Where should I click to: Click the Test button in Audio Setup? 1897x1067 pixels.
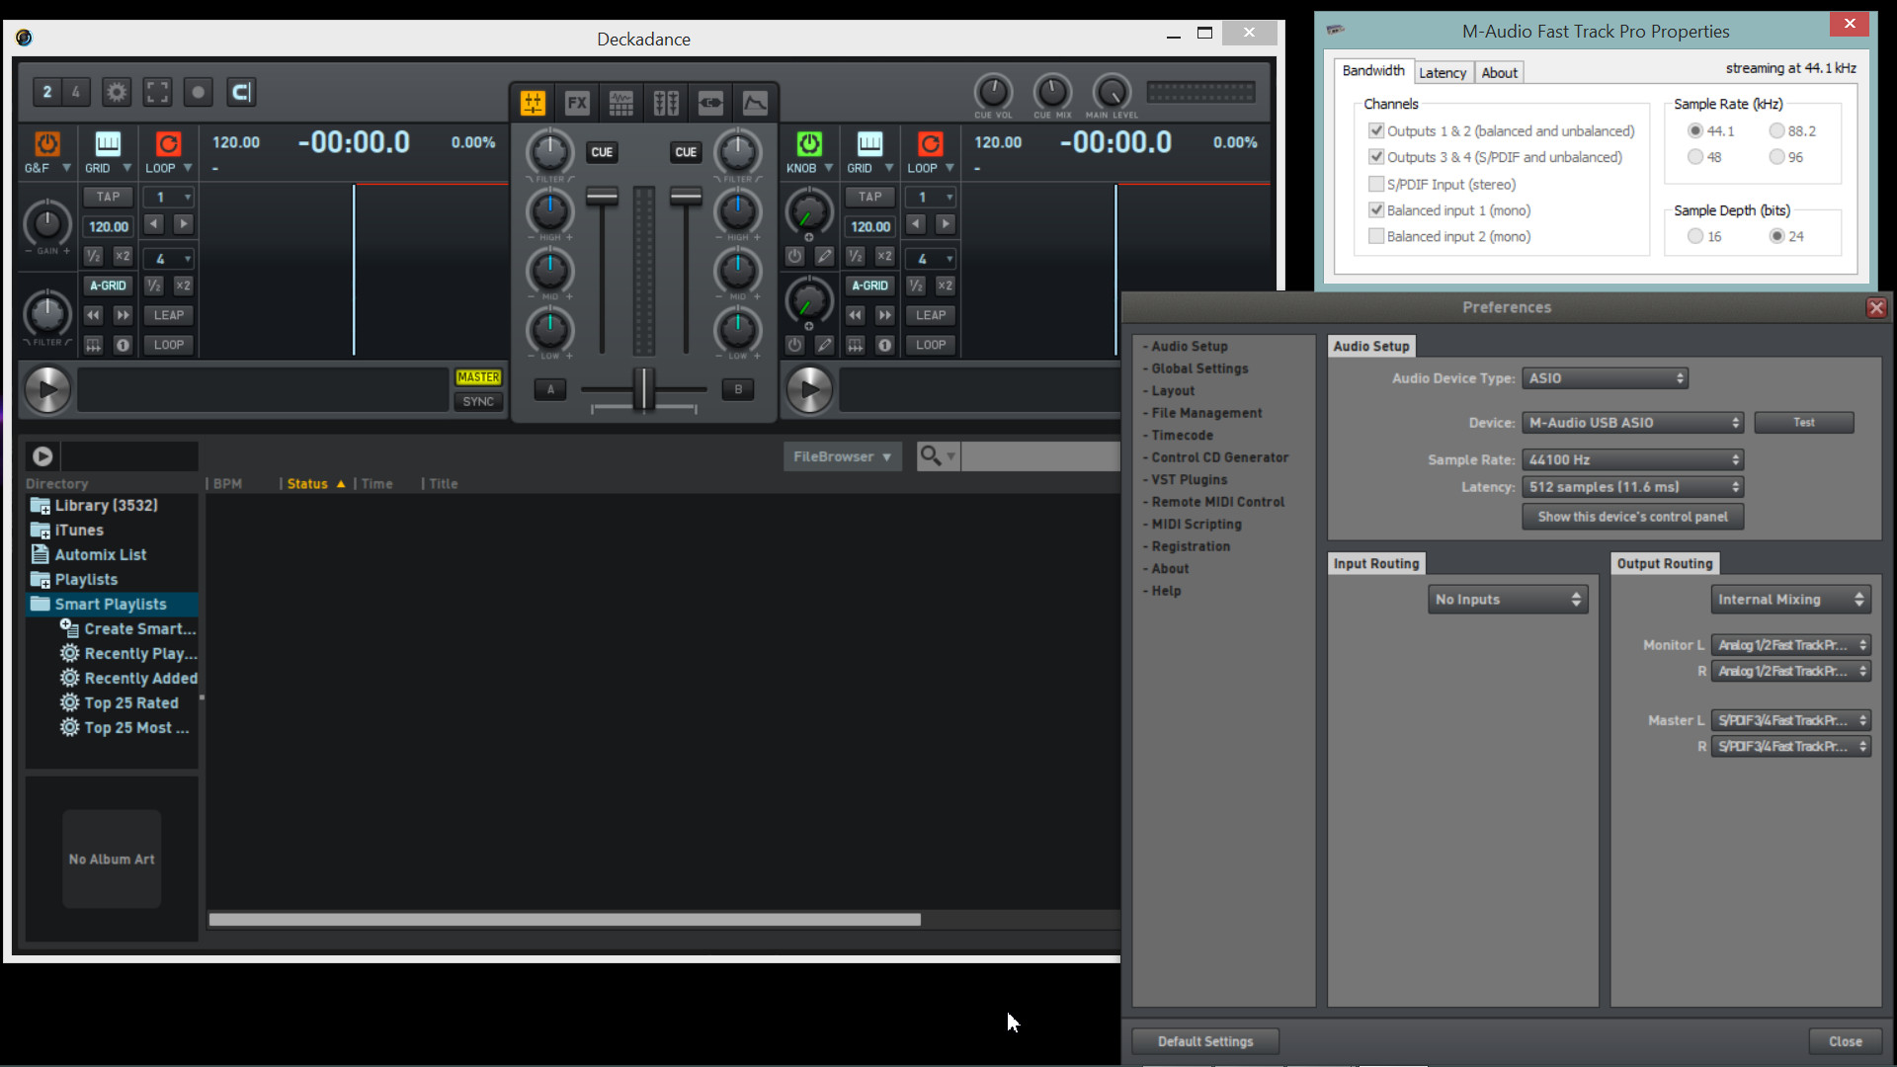(x=1804, y=423)
